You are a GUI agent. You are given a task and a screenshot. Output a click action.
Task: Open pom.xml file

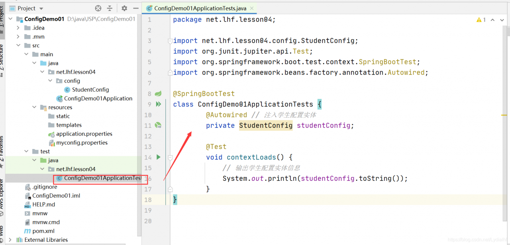pos(39,231)
